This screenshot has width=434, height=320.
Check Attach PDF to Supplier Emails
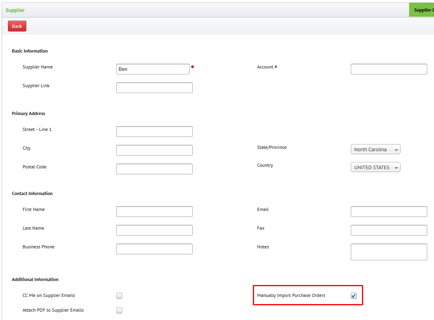(119, 310)
